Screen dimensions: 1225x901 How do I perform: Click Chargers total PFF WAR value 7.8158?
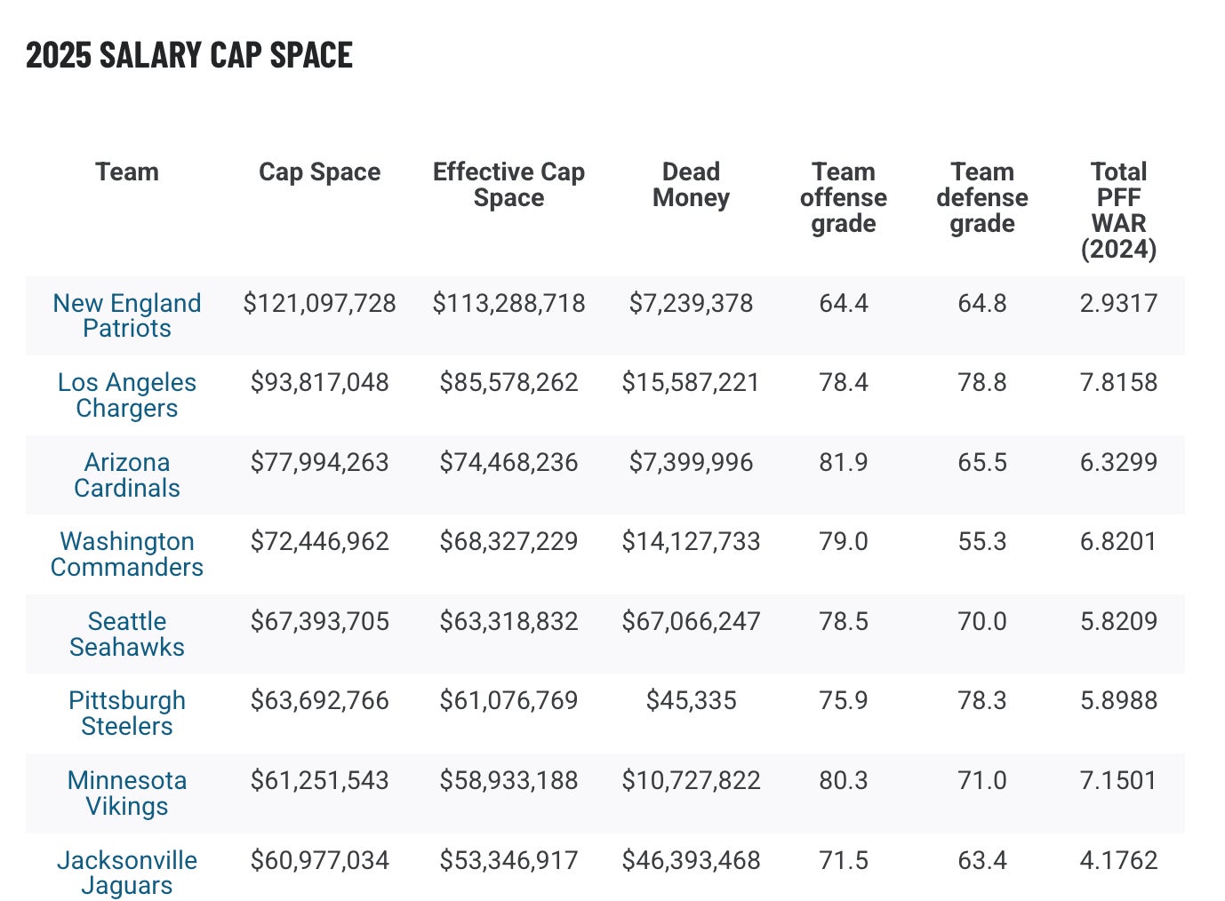coord(1118,382)
